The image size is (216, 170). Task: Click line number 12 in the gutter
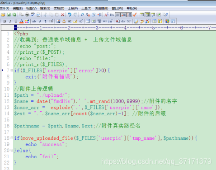(7, 101)
